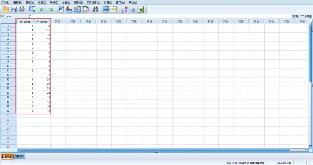Click the values cell 20 in row 14
The height and width of the screenshot is (165, 313).
coord(42,84)
